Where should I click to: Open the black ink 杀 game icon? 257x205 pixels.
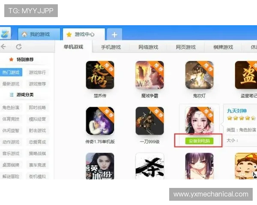point(149,166)
